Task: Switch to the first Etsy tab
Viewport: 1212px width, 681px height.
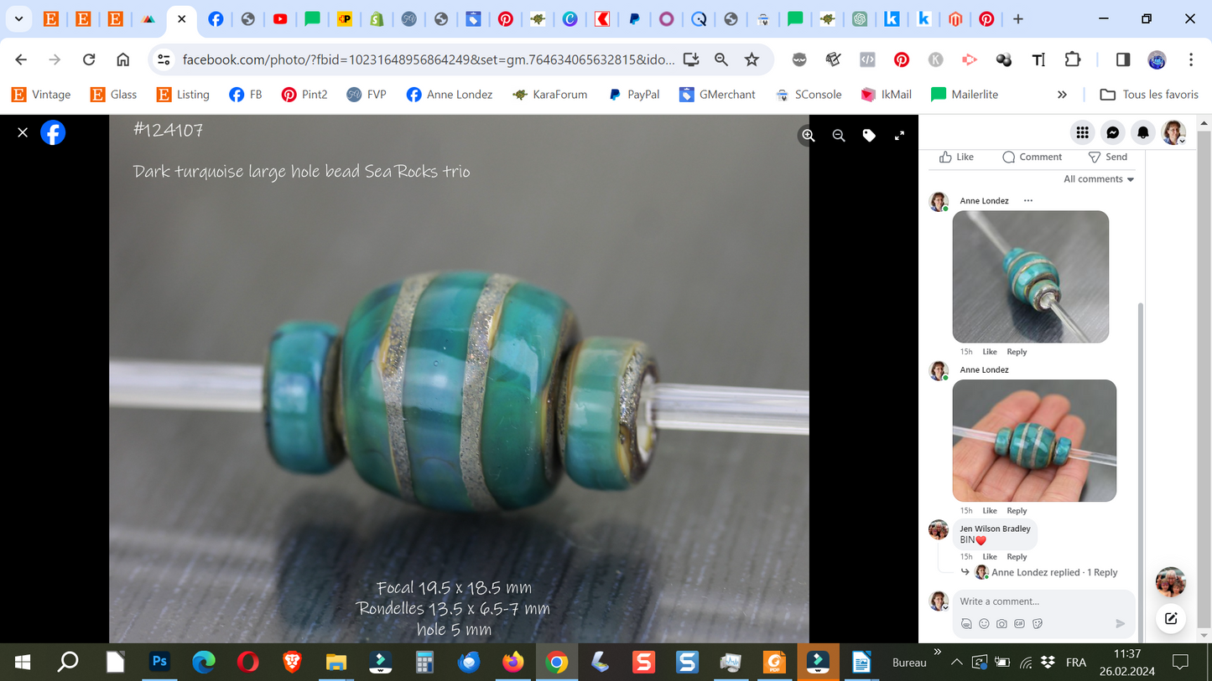Action: [51, 18]
